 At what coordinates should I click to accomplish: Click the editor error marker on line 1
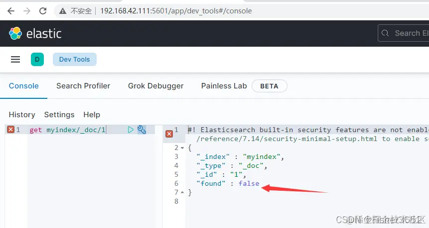tap(10, 129)
